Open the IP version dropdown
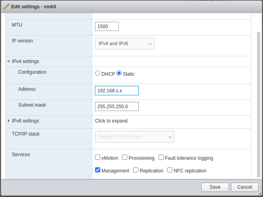The image size is (263, 197). [124, 44]
